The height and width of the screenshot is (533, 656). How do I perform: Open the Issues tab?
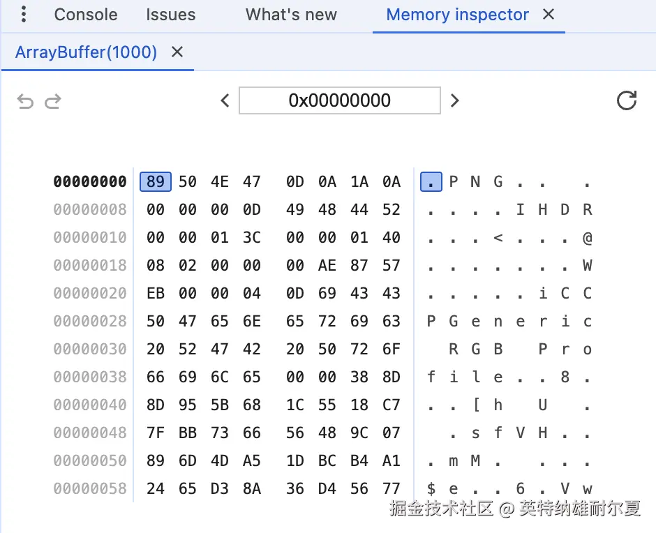[x=171, y=15]
